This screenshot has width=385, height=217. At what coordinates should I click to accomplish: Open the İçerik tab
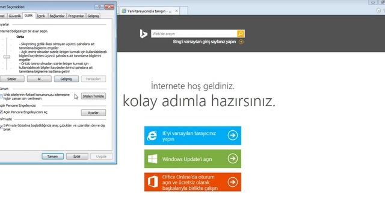[41, 16]
